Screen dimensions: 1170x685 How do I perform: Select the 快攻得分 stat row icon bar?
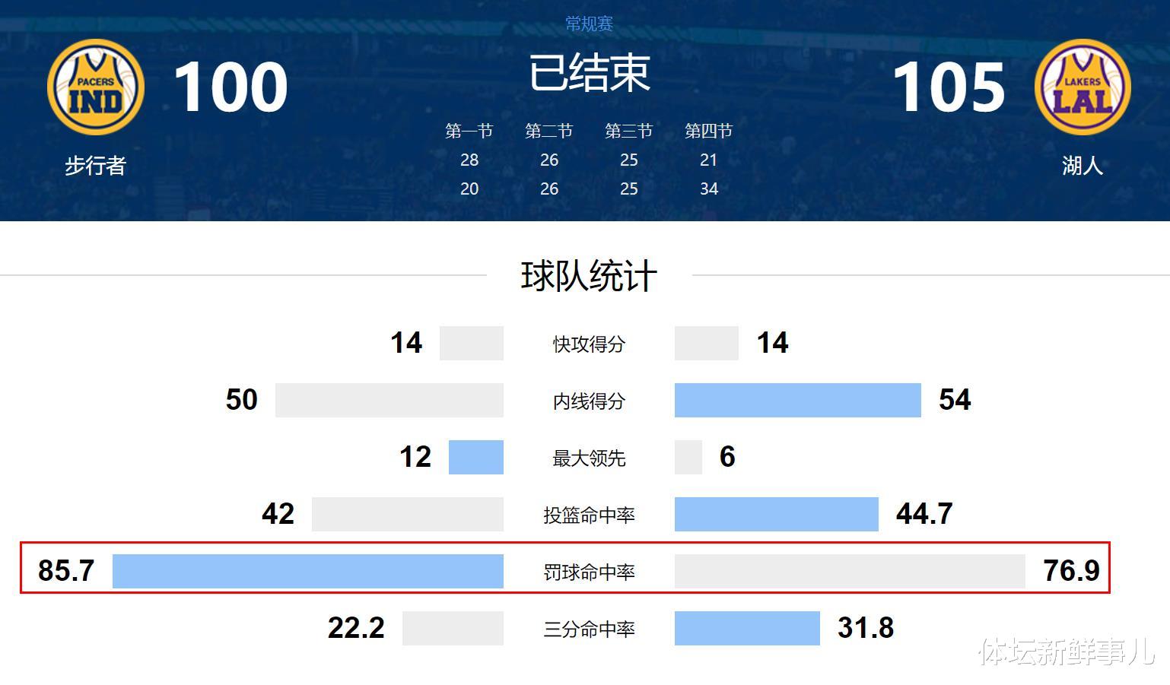(471, 343)
